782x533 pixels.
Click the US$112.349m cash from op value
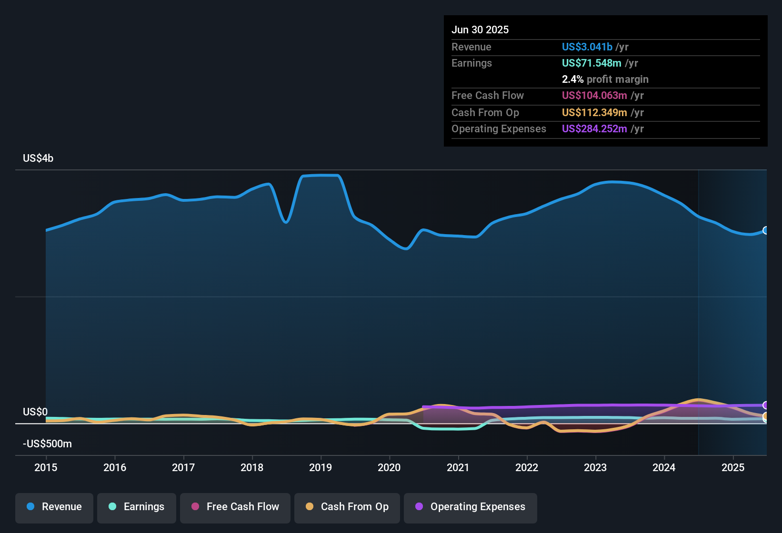pyautogui.click(x=594, y=112)
